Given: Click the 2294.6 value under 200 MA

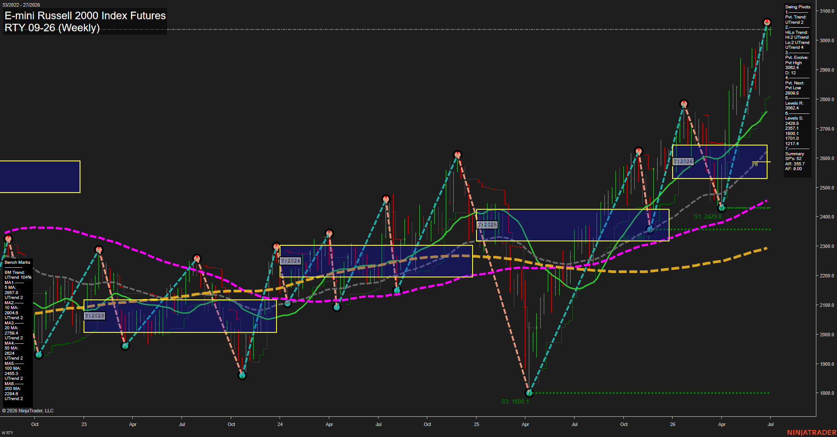Looking at the screenshot, I should [11, 394].
